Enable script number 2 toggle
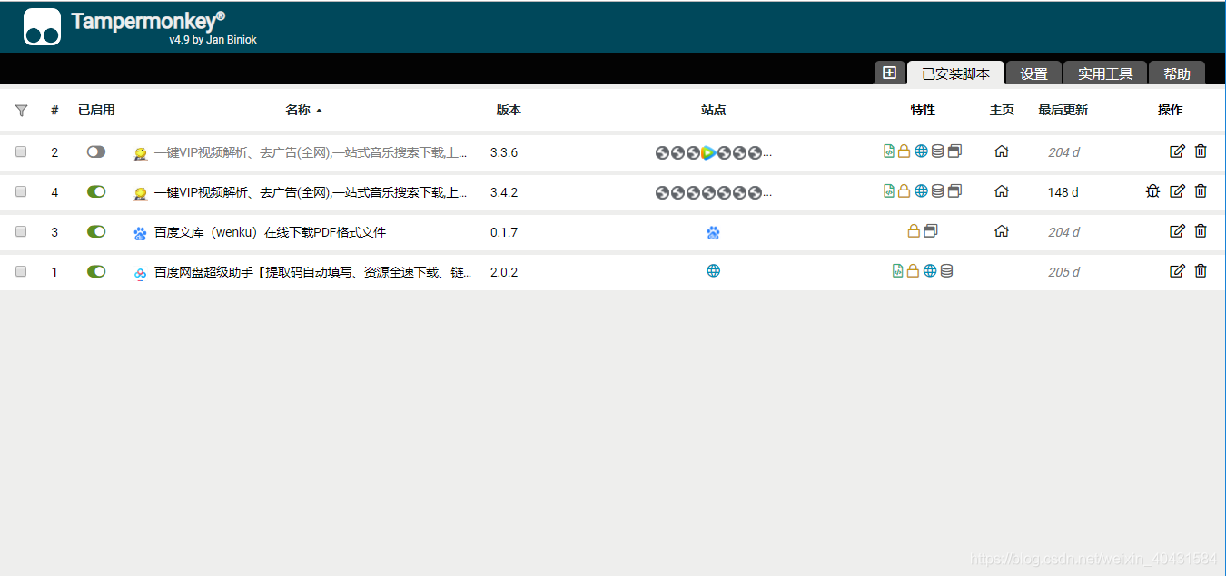This screenshot has width=1226, height=576. pos(96,151)
